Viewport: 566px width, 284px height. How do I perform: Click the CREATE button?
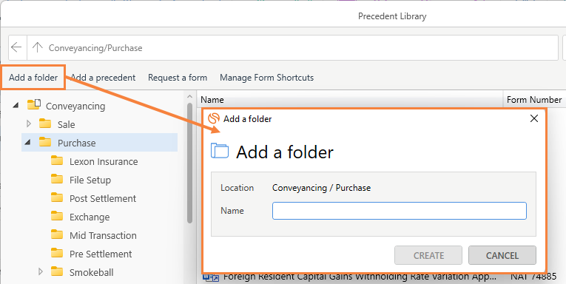coord(428,255)
